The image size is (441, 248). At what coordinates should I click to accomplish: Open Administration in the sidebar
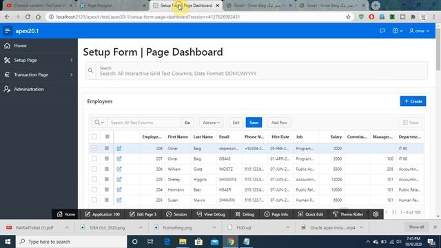point(39,89)
